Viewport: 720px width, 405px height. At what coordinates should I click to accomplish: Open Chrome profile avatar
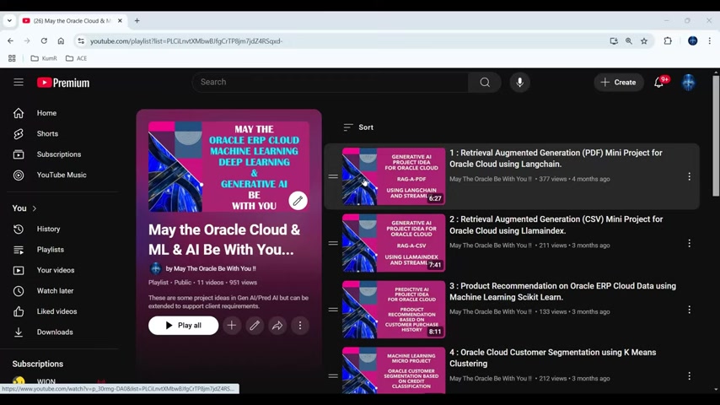tap(693, 40)
